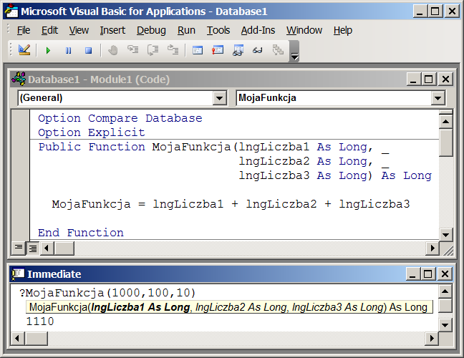Click the 'Option Explicit' code line
Image resolution: width=464 pixels, height=358 pixels.
(92, 132)
